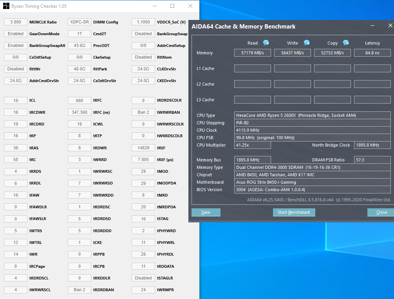Click the ProcODT value 43.6Ω
This screenshot has height=299, width=394.
pyautogui.click(x=80, y=45)
